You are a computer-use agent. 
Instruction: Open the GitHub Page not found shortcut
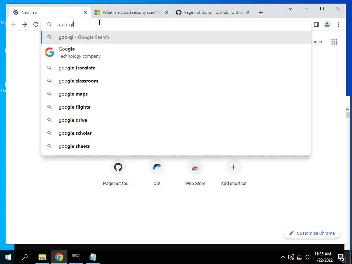[118, 173]
